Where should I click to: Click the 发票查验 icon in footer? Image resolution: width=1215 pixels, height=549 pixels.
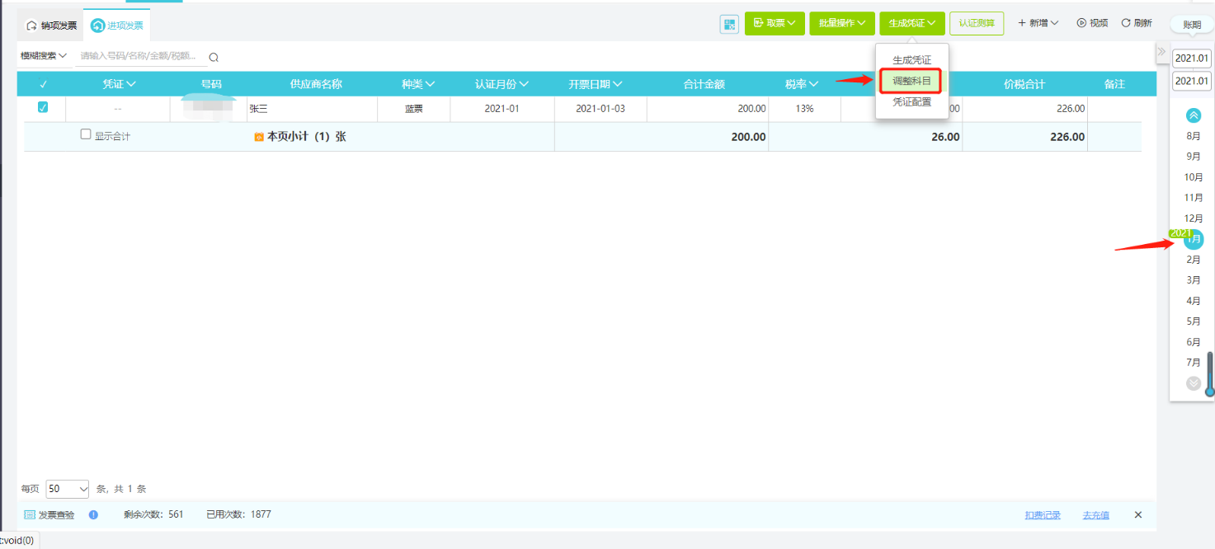[30, 515]
